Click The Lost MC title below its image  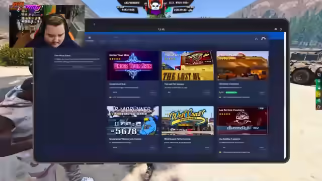(x=174, y=84)
